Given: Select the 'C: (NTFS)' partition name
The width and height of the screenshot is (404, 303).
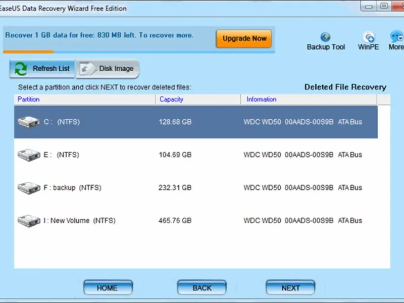Looking at the screenshot, I should 62,122.
